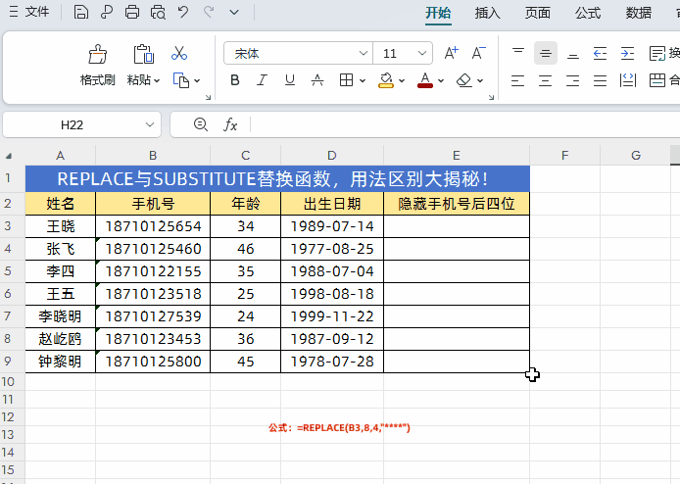Expand the quick access toolbar customize chevron

click(x=234, y=12)
